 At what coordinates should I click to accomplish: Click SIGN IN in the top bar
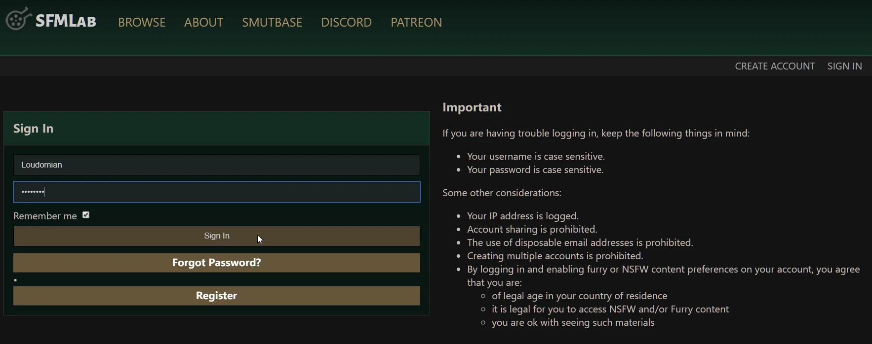coord(845,66)
